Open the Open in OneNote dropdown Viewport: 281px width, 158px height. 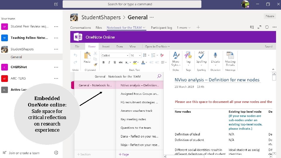pyautogui.click(x=157, y=47)
